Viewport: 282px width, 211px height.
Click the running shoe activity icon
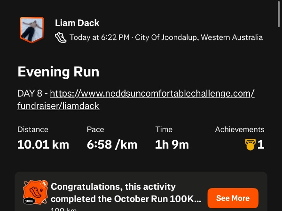click(61, 37)
